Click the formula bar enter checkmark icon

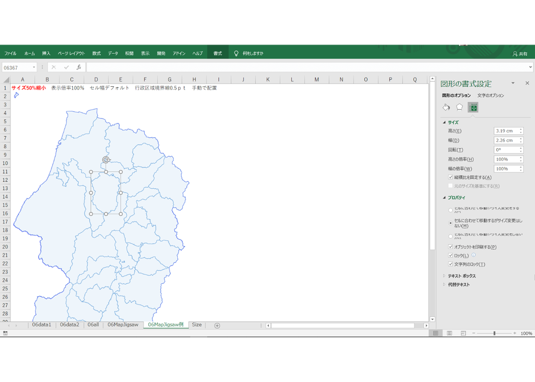click(x=66, y=68)
